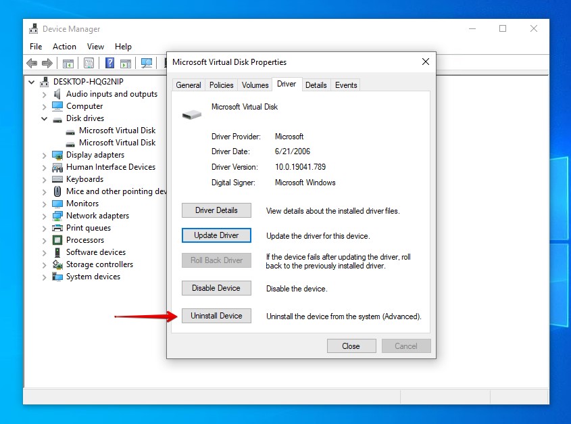Switch to the Volumes tab
The image size is (571, 424).
pos(255,85)
